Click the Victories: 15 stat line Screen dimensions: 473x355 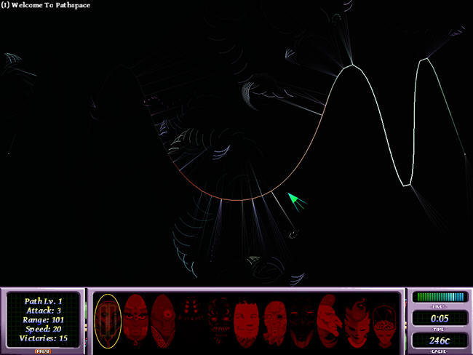click(43, 338)
